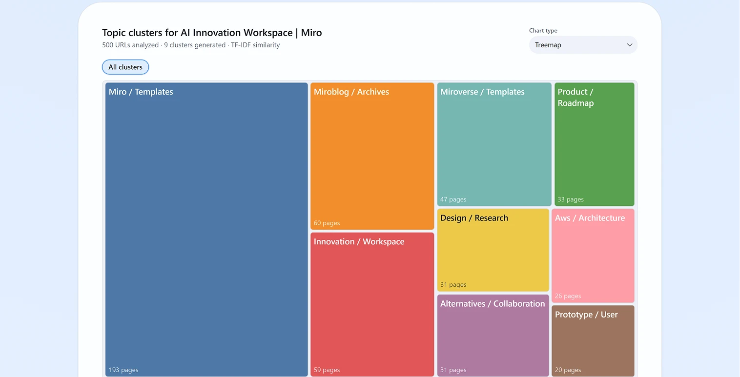Click the Topic clusters page heading
This screenshot has width=740, height=377.
[x=212, y=33]
